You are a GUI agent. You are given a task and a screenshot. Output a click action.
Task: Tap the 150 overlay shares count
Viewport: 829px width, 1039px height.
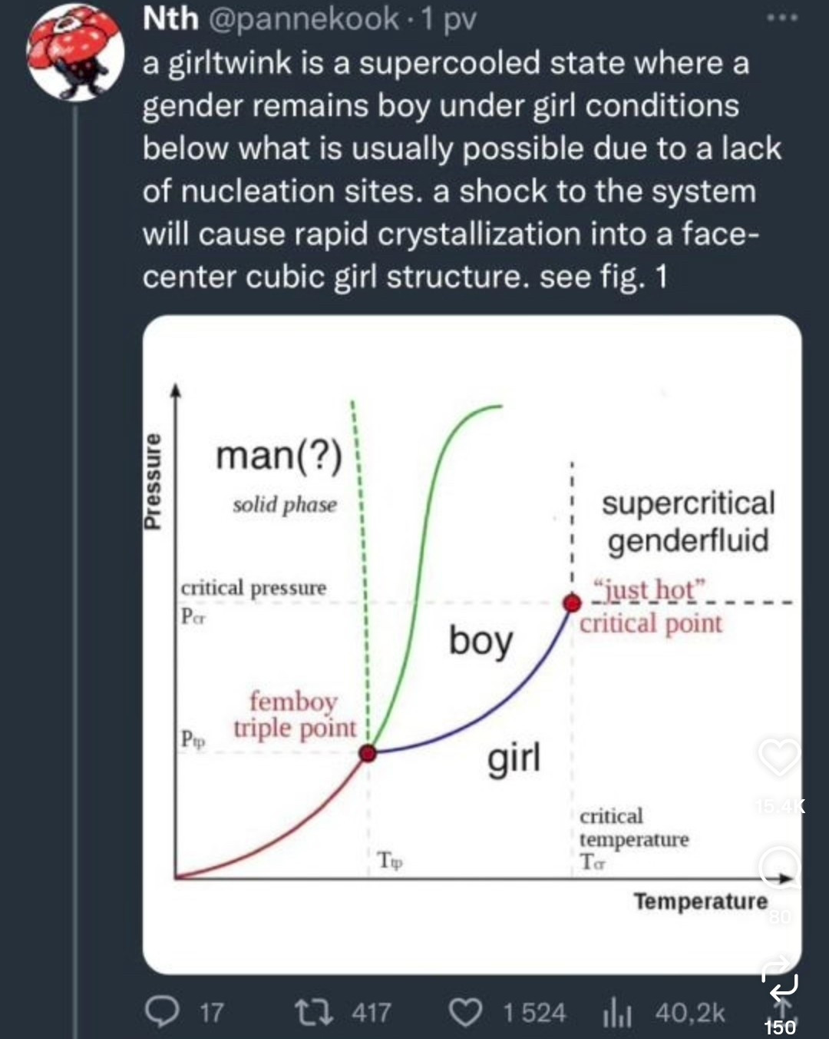pyautogui.click(x=780, y=1027)
